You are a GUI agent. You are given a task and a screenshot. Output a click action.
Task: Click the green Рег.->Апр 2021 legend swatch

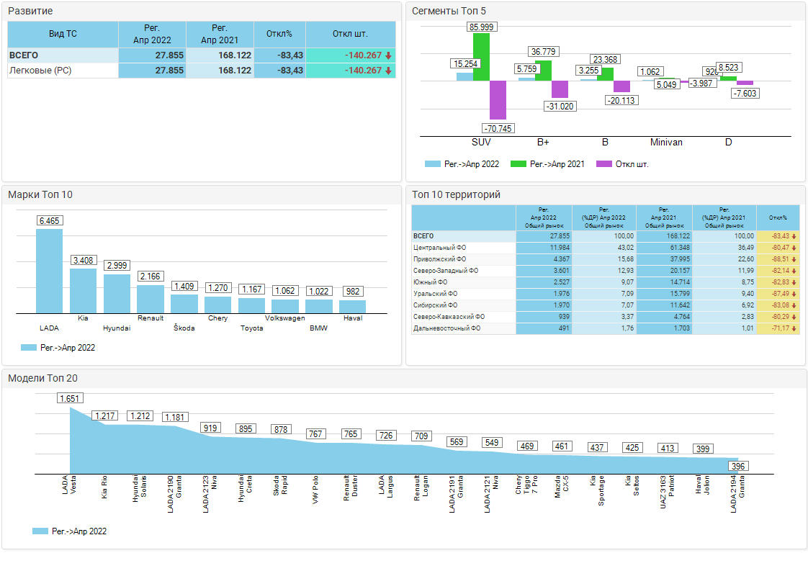click(x=518, y=164)
